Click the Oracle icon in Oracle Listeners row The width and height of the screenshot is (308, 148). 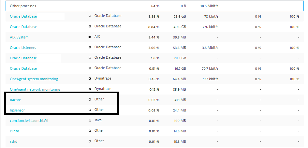(x=90, y=48)
